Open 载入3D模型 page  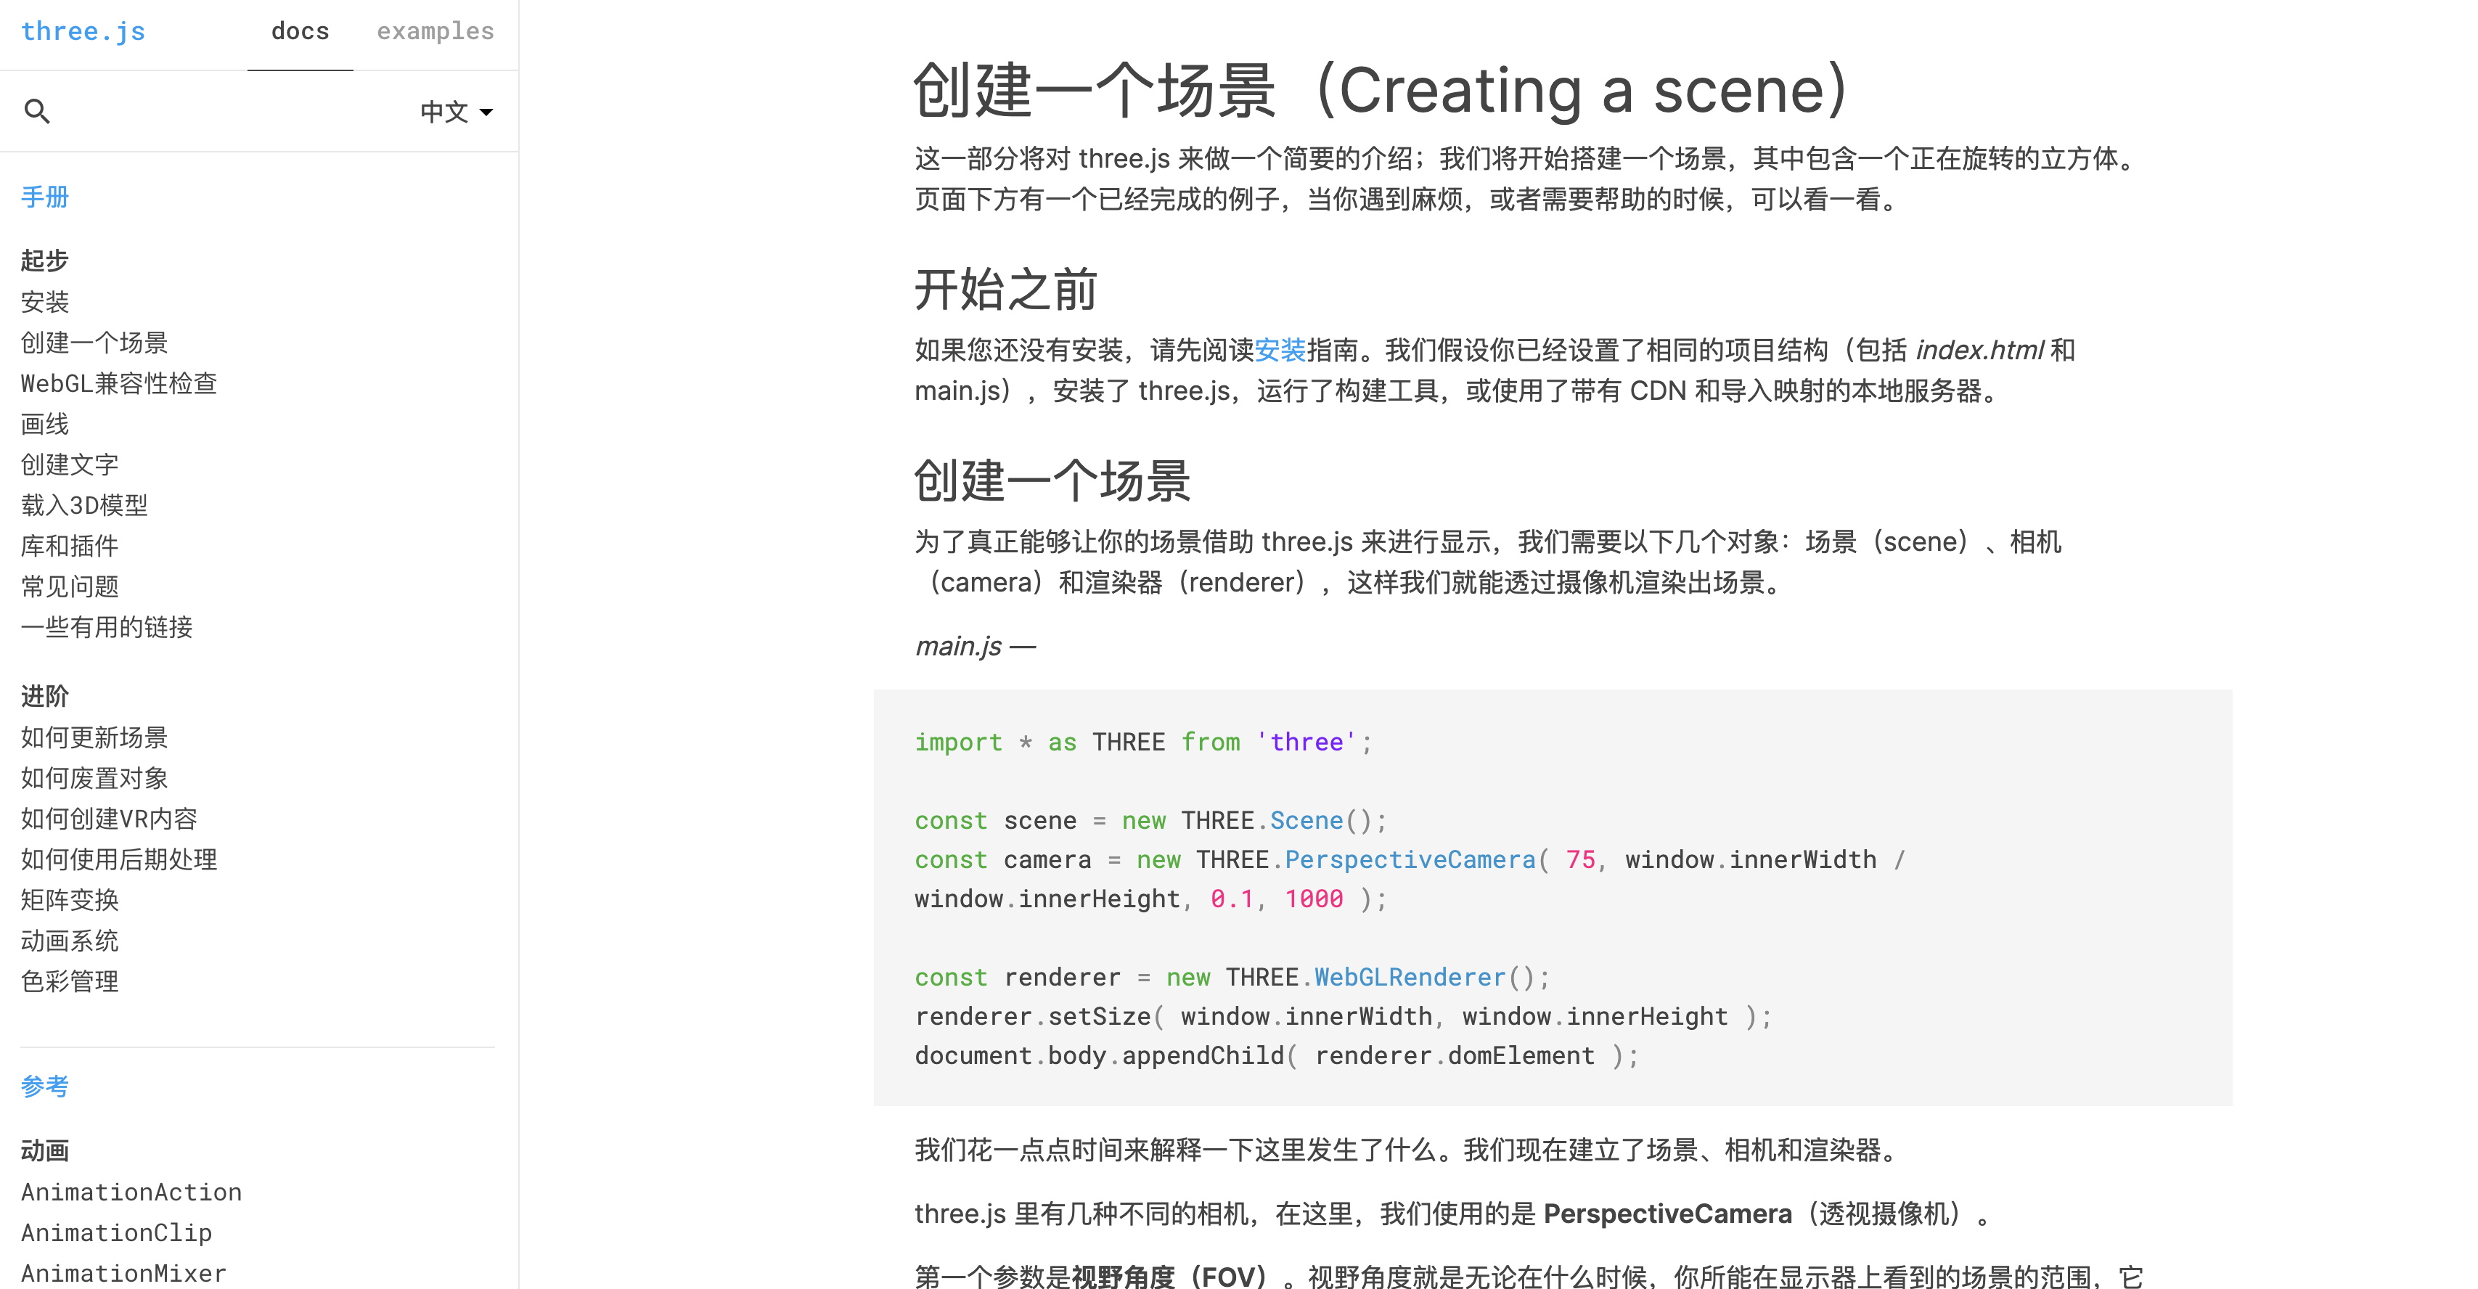[x=85, y=505]
